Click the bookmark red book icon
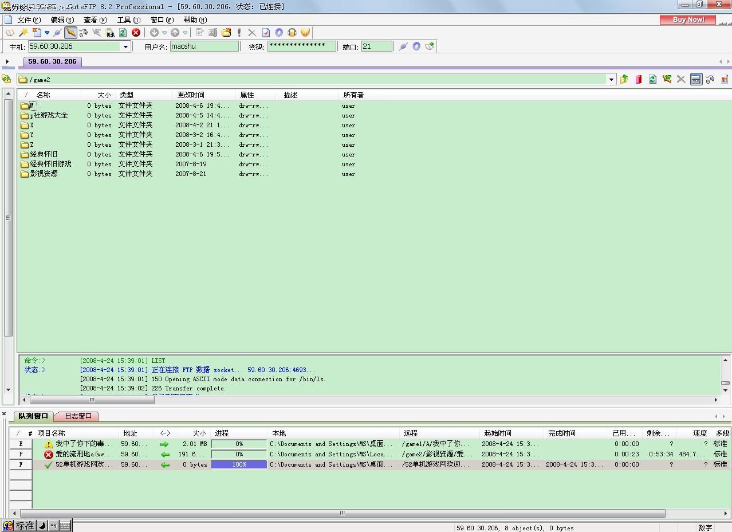Viewport: 732px width, 532px height. pyautogui.click(x=638, y=79)
